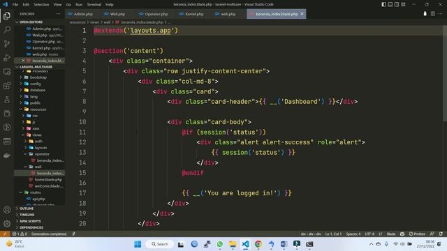Split the editor to the right

pyautogui.click(x=433, y=14)
